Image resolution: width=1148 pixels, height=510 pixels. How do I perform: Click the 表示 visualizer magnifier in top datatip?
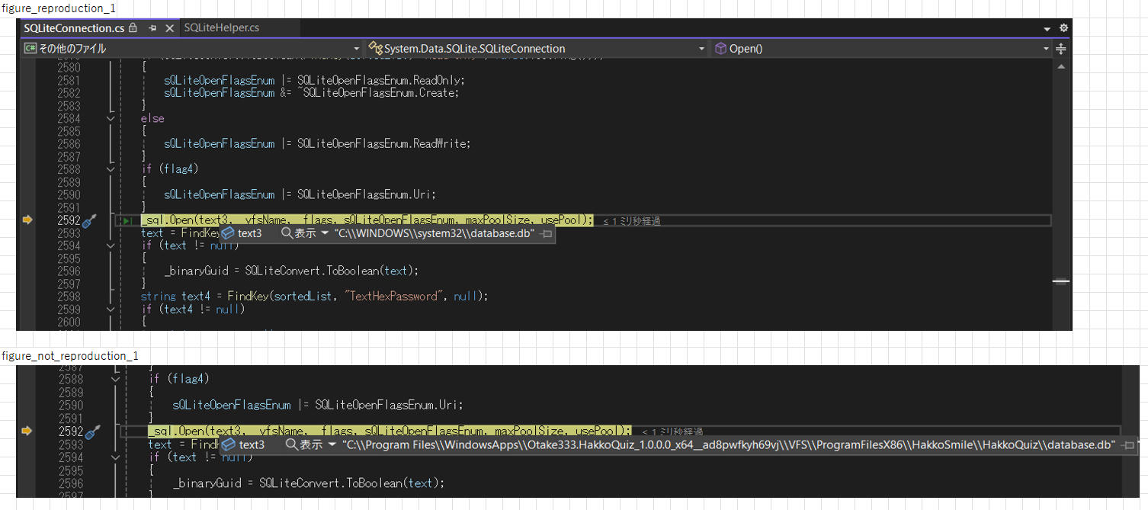tap(287, 233)
